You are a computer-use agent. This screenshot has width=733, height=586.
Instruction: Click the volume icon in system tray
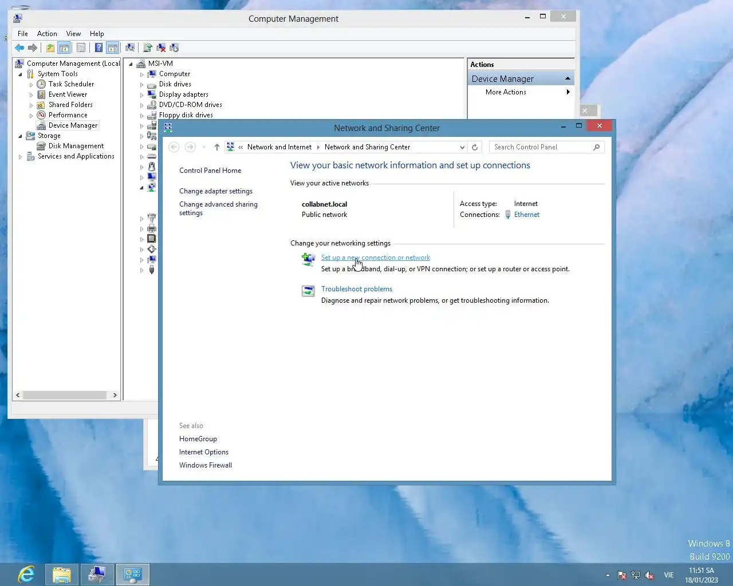[x=649, y=575]
